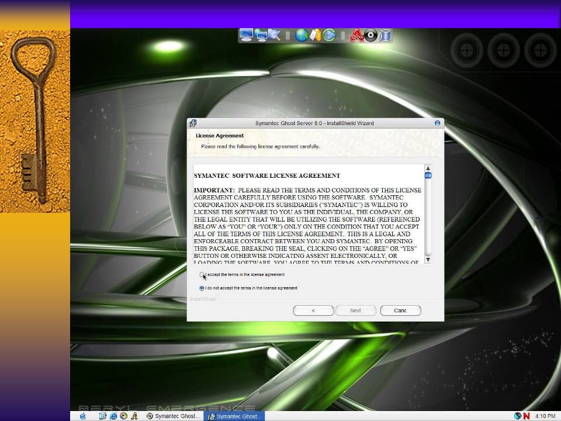This screenshot has width=561, height=421.
Task: Click the installer icon in wizard title bar
Action: 193,123
